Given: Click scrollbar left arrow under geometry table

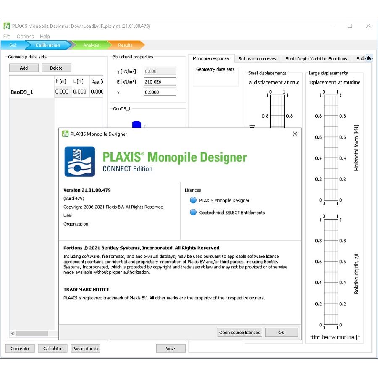Looking at the screenshot, I should click(13, 333).
